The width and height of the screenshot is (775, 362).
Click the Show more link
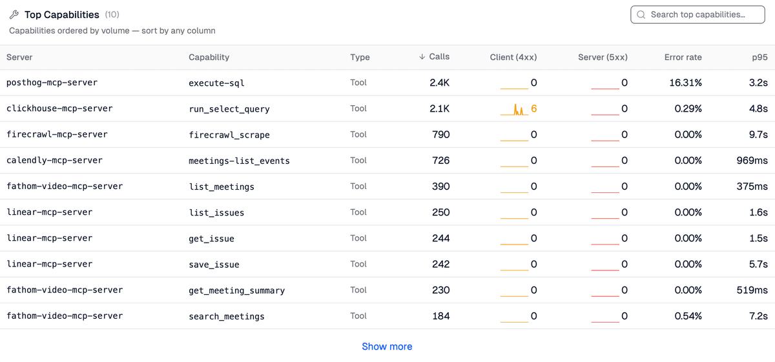pos(387,347)
